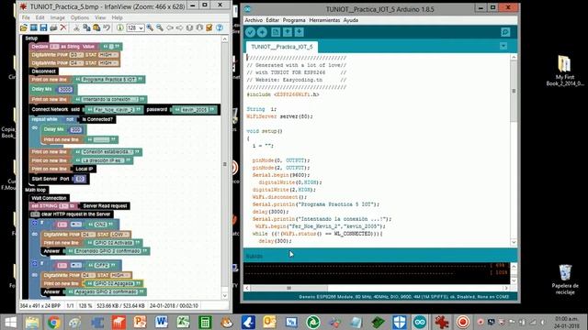Click Arduino code editor vertical scrollbar
The height and width of the screenshot is (330, 588).
pyautogui.click(x=514, y=91)
